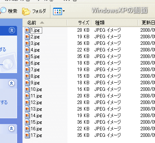Select the 3.jpg file icon
Screen dimensions: 155x143
(27, 43)
